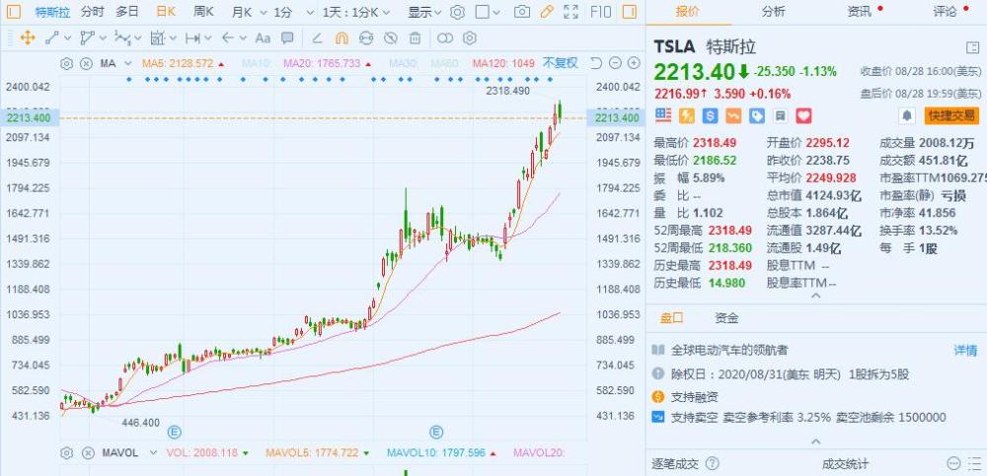The image size is (987, 476).
Task: Select the arrow drawing tool
Action: pos(228,38)
